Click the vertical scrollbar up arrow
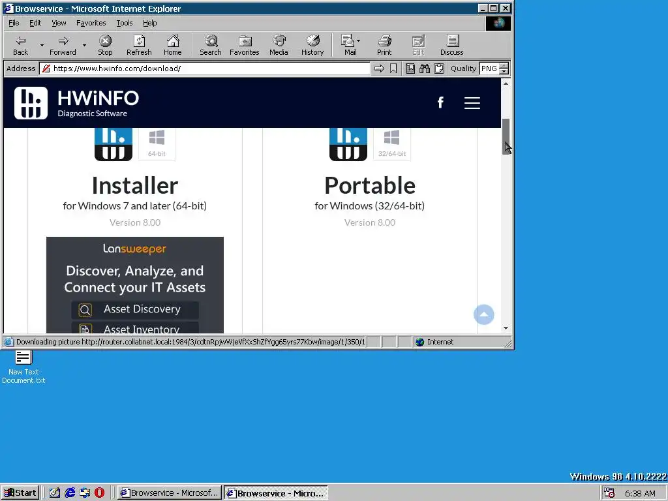The image size is (668, 501). click(506, 83)
